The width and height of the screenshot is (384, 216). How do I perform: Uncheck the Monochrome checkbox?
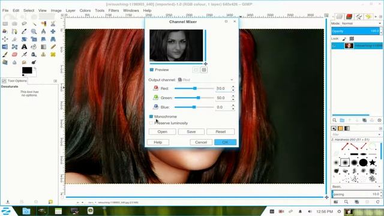(151, 116)
